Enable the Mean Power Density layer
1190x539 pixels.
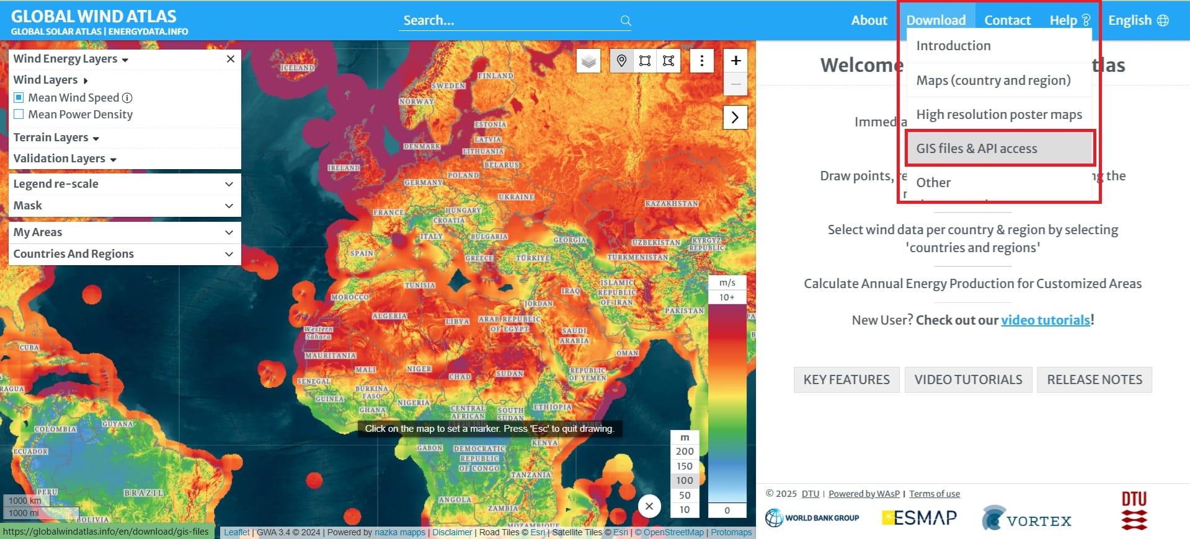point(19,114)
